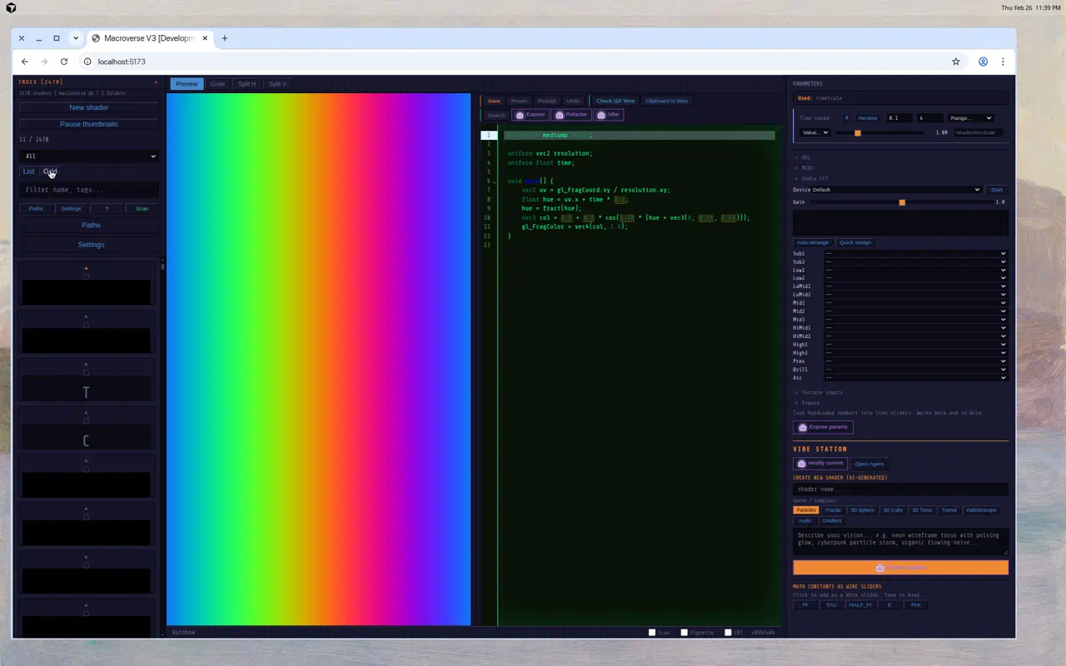Toggle the Scan checkbox
This screenshot has width=1066, height=666.
click(652, 633)
